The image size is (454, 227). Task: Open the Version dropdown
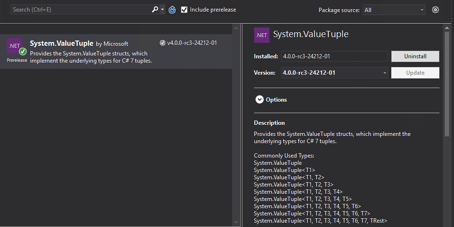[x=335, y=73]
